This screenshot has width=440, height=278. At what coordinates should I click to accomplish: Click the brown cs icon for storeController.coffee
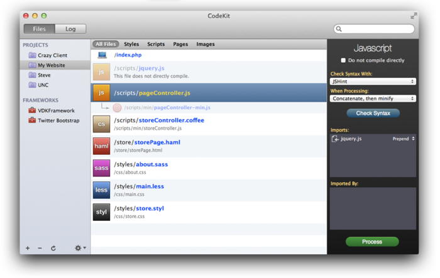101,124
